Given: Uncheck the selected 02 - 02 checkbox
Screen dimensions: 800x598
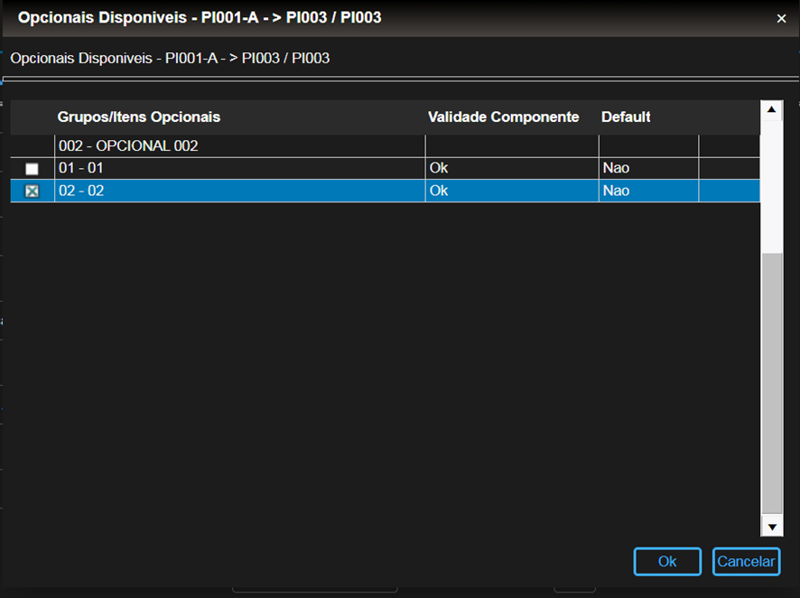Looking at the screenshot, I should (x=33, y=192).
